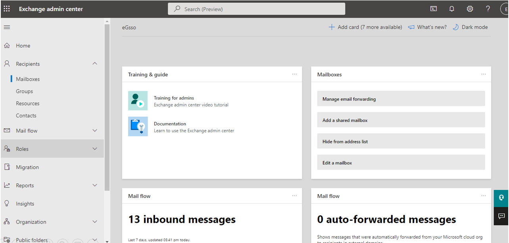
Task: Open auto-forwarded messages card options ellipsis
Action: [483, 196]
